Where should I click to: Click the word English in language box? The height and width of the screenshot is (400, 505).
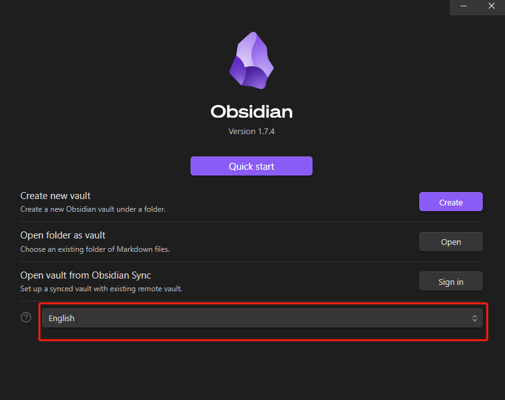[x=62, y=319]
